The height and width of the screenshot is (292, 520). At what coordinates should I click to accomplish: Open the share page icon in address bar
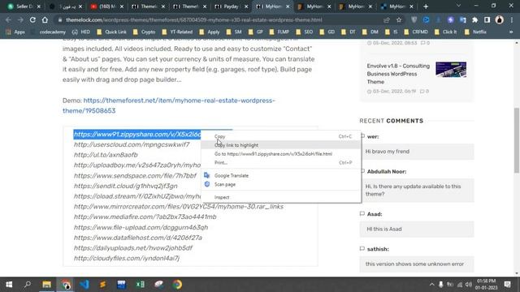coord(387,19)
